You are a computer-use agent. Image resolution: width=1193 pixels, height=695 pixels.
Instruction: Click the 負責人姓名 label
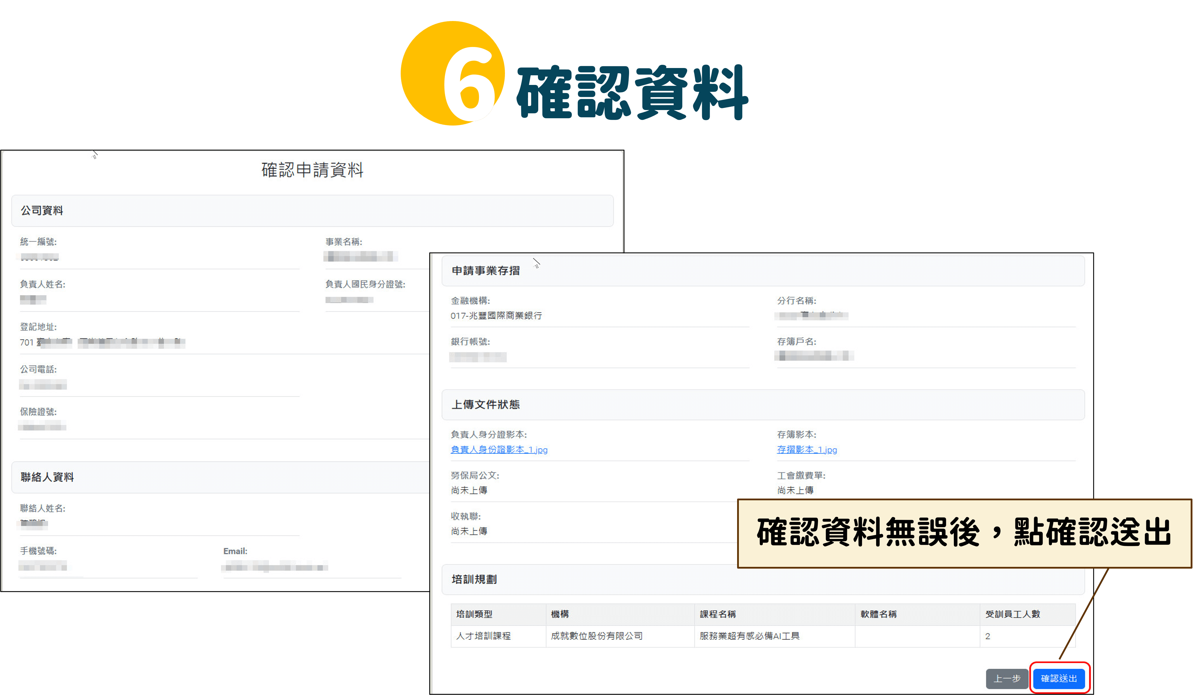pyautogui.click(x=43, y=284)
